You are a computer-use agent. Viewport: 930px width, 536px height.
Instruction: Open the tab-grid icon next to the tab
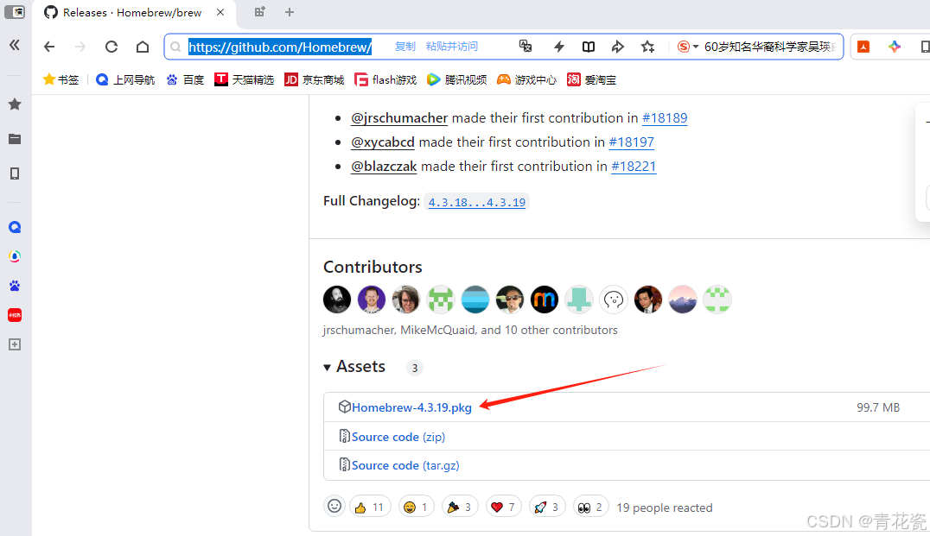click(x=260, y=12)
